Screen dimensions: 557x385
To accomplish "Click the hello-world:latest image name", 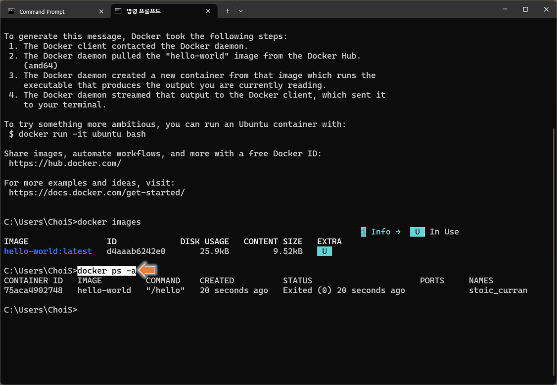I will pos(48,251).
